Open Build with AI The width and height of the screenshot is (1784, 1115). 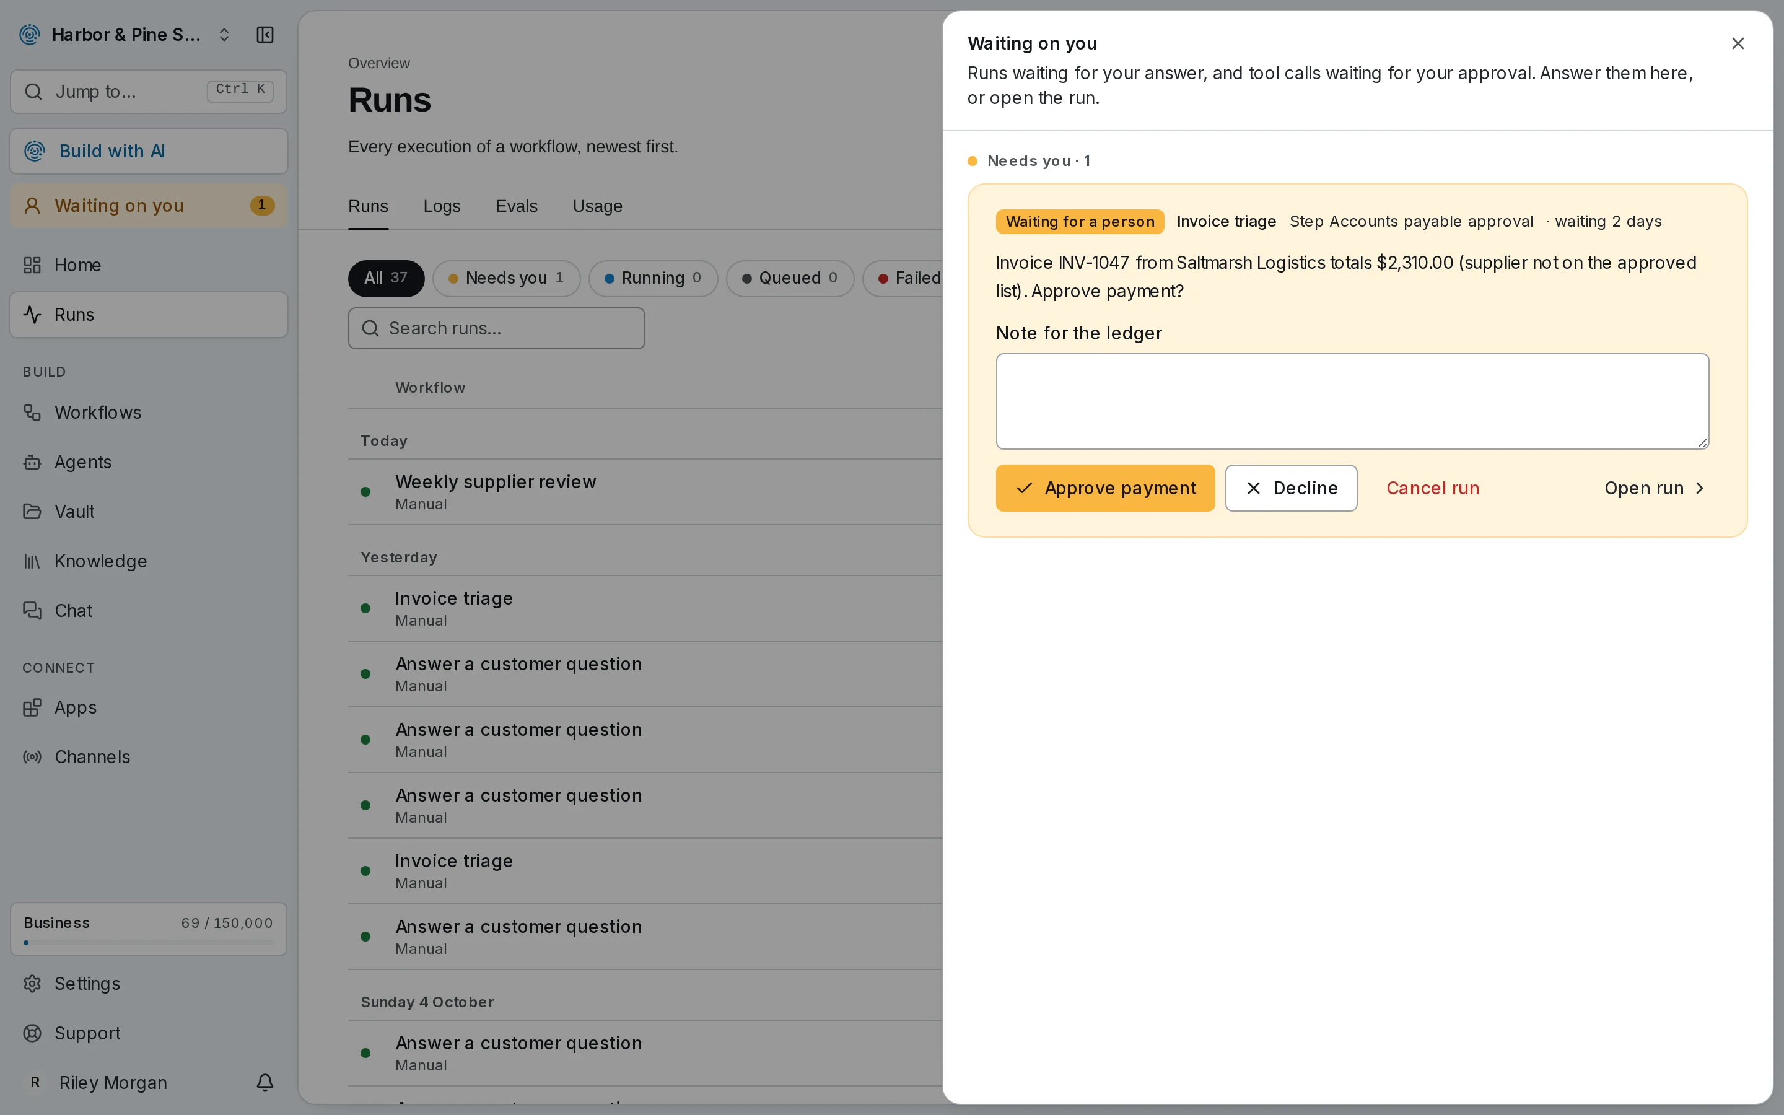148,151
